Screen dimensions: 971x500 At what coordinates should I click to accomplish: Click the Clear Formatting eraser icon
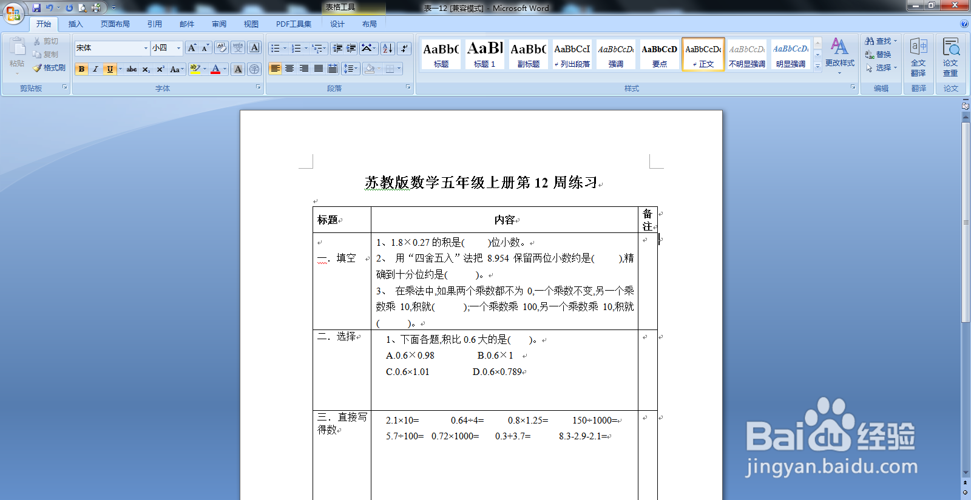coord(222,48)
